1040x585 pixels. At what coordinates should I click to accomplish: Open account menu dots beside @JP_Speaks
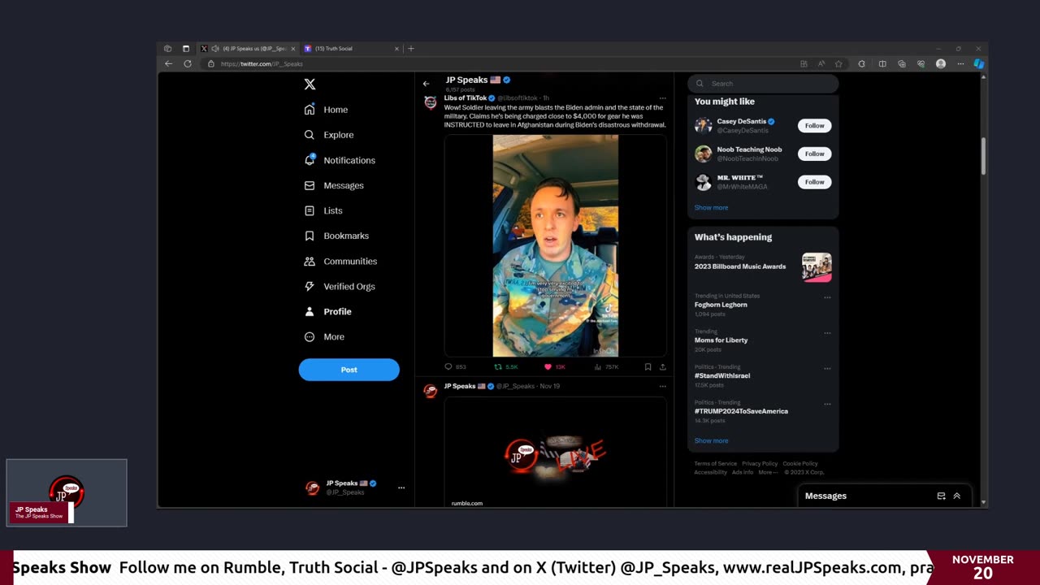click(401, 487)
